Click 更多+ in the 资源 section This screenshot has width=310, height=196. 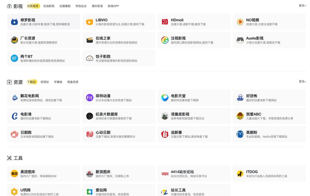coord(303,81)
